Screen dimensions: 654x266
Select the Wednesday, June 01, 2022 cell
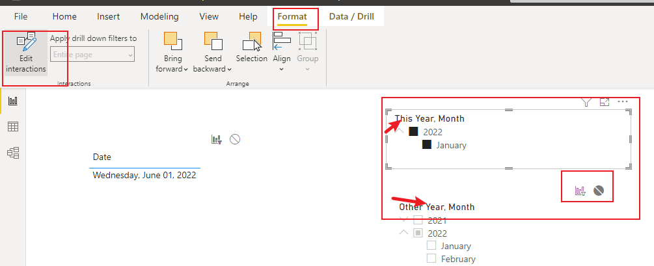pos(144,175)
